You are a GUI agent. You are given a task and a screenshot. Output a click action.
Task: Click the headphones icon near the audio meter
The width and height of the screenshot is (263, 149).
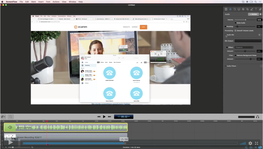click(x=257, y=117)
